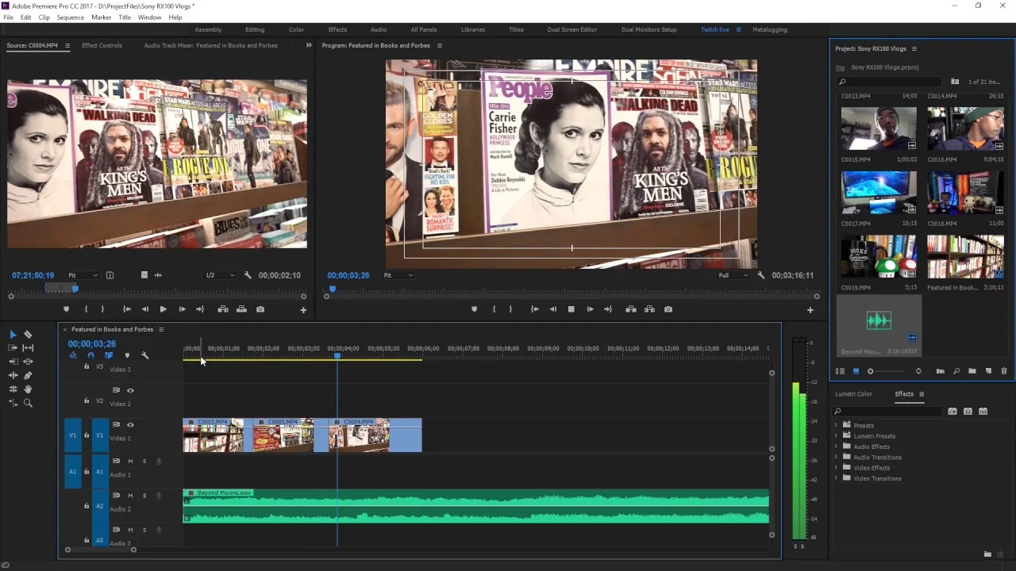Image resolution: width=1016 pixels, height=571 pixels.
Task: Select C0017.MP4 thumbnail in Project panel
Action: [879, 193]
